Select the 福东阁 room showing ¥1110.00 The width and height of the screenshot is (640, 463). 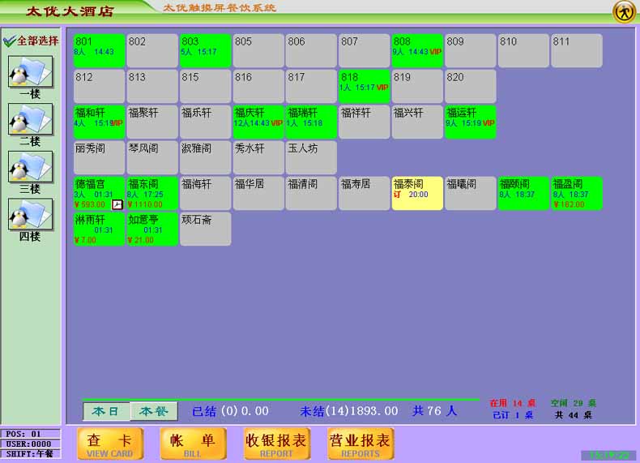[x=152, y=194]
